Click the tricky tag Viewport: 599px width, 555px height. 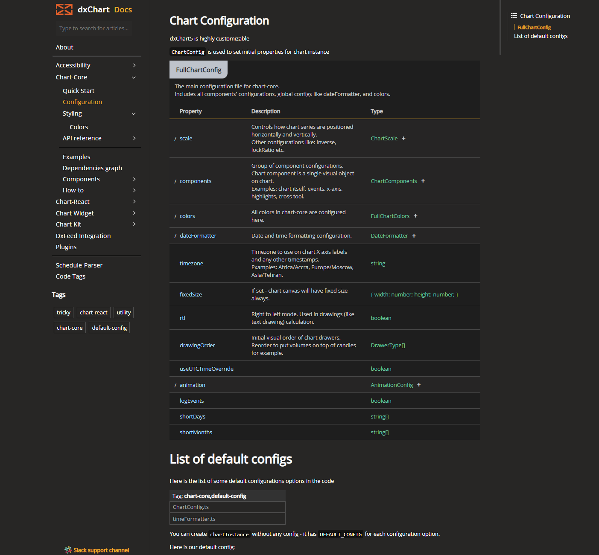[x=64, y=313]
